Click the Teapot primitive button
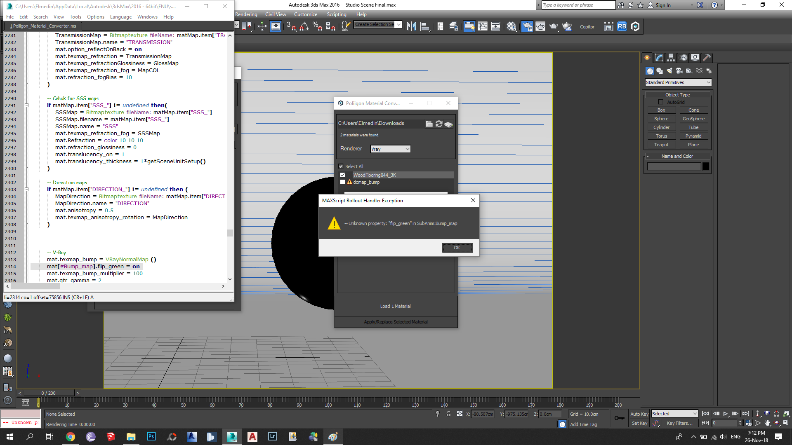 pos(661,145)
